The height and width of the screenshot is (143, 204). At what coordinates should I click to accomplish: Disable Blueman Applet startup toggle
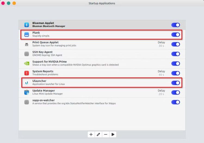175,25
